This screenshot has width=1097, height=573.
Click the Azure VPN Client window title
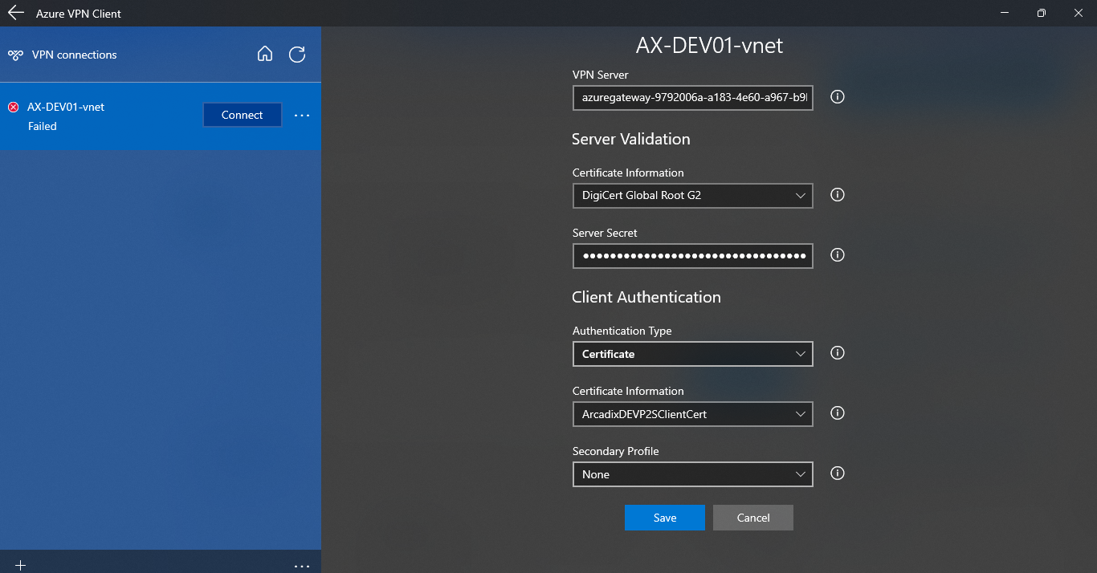pos(79,14)
